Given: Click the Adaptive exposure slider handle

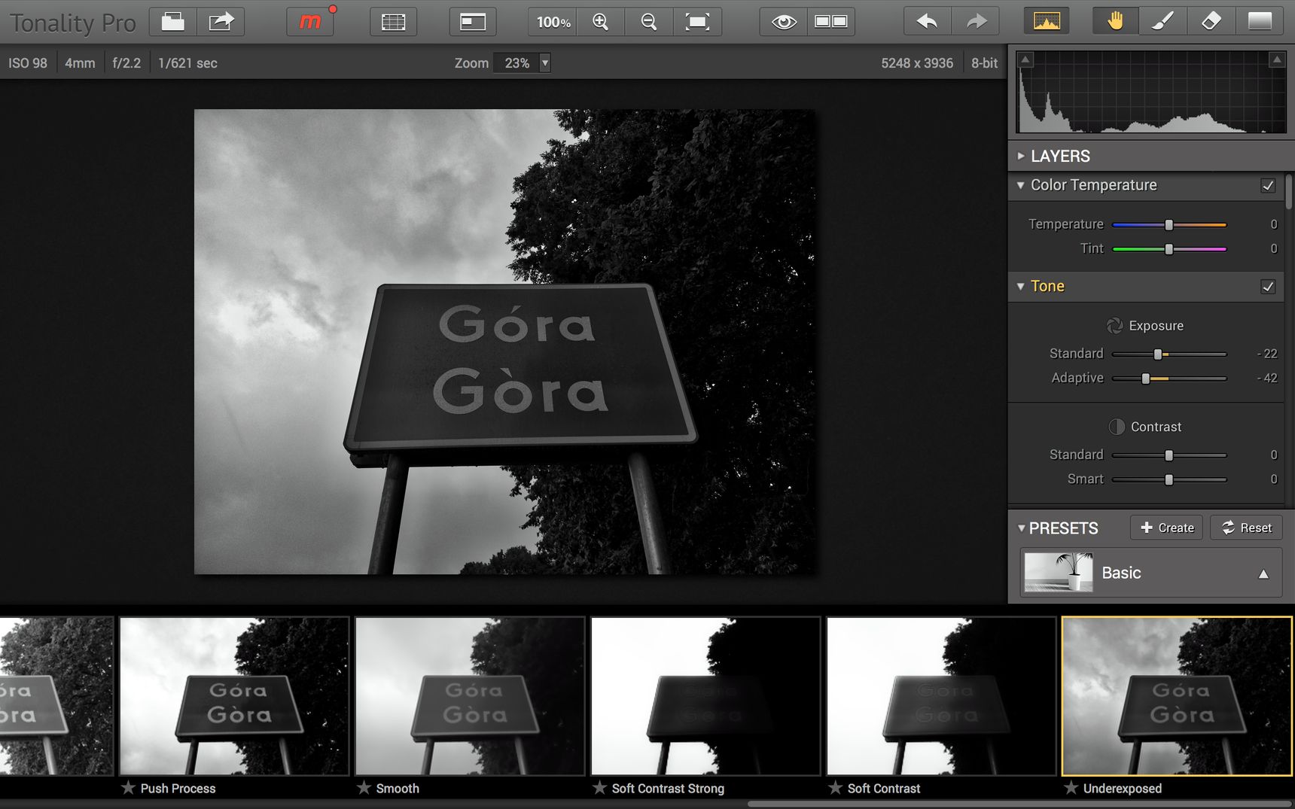Looking at the screenshot, I should pyautogui.click(x=1146, y=378).
